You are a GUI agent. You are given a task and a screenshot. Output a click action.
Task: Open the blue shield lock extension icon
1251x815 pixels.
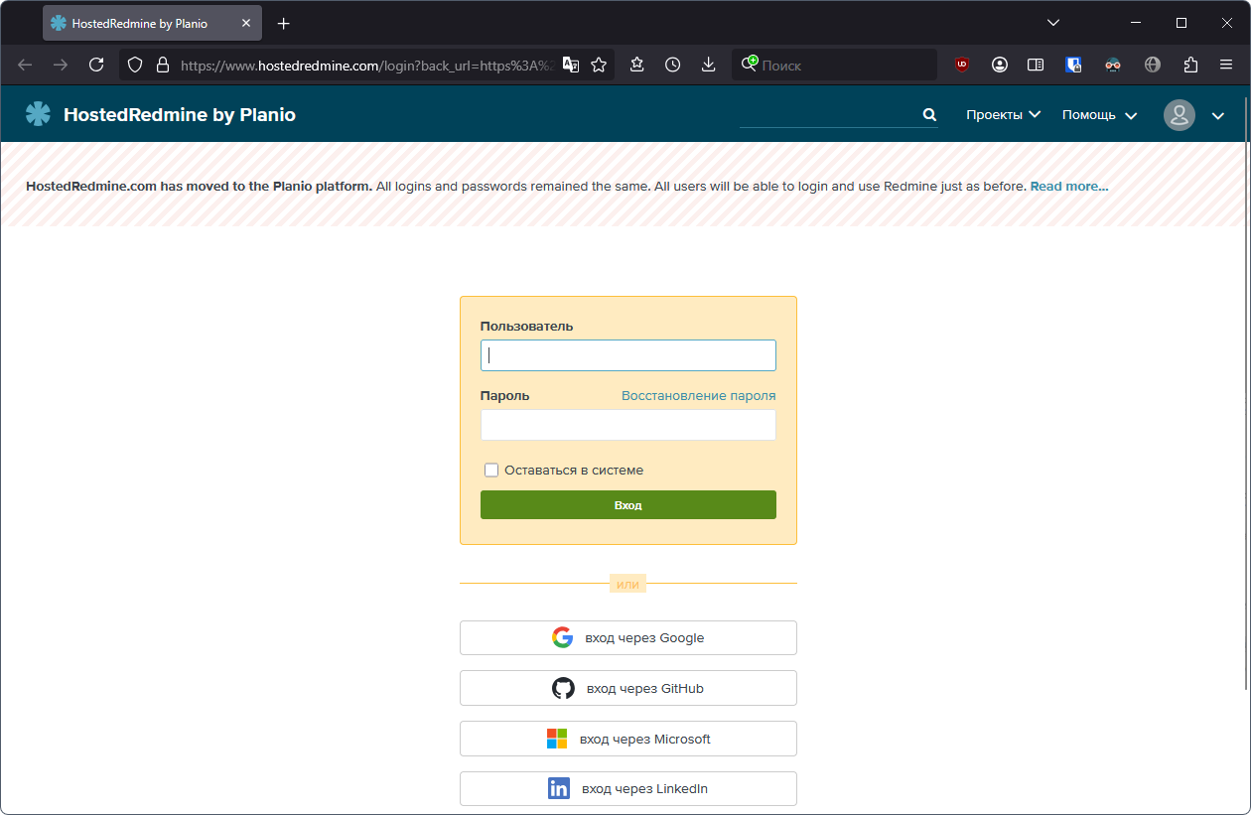coord(1073,65)
